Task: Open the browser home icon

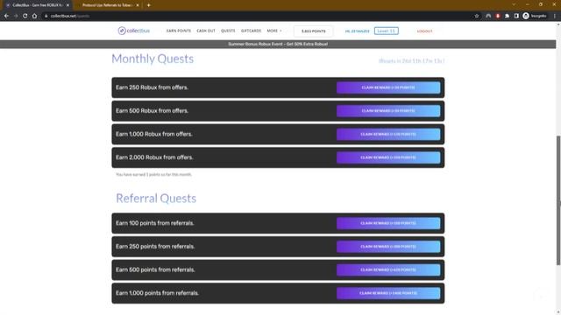Action: point(34,16)
